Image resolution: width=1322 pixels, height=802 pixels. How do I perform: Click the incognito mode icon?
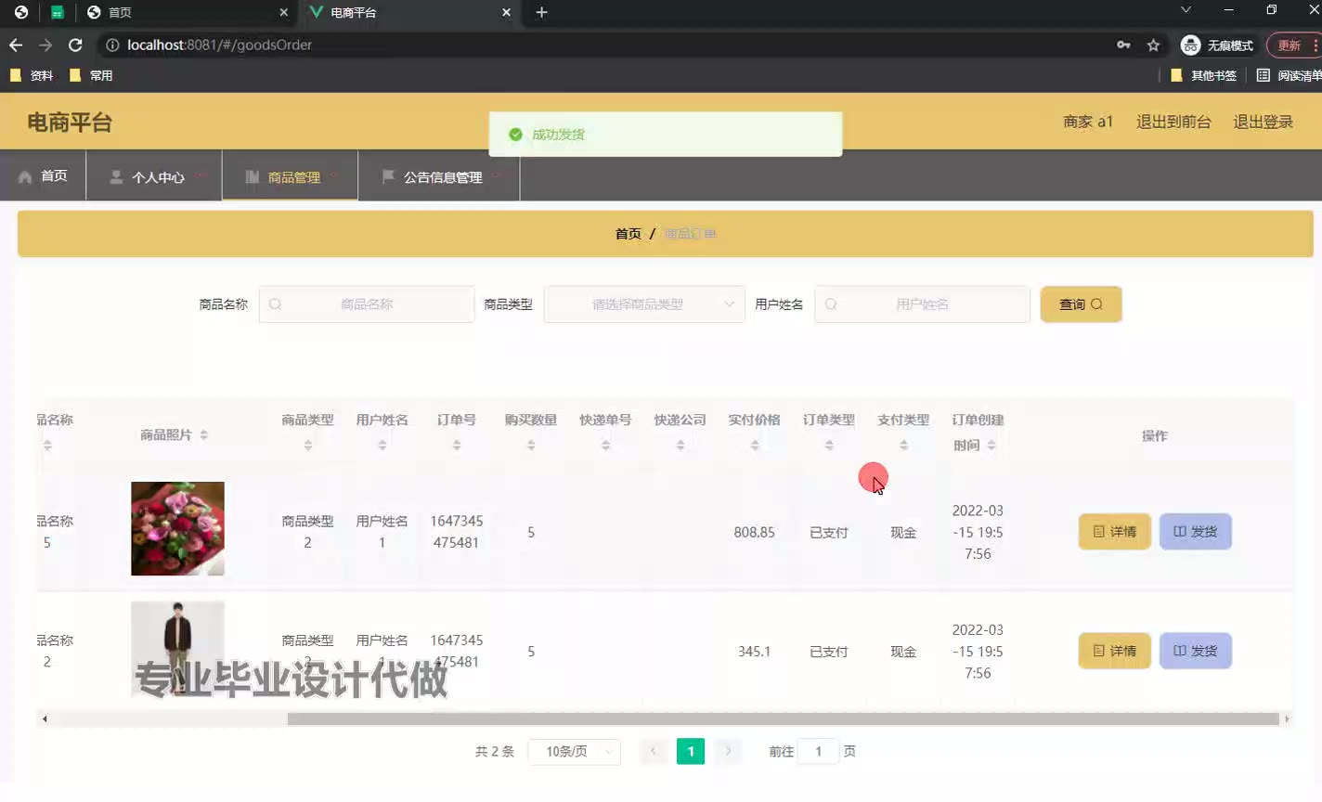tap(1190, 45)
